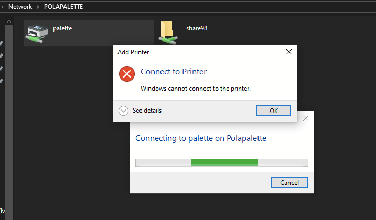Open the share98 shared folder icon
376x220 pixels.
click(168, 32)
